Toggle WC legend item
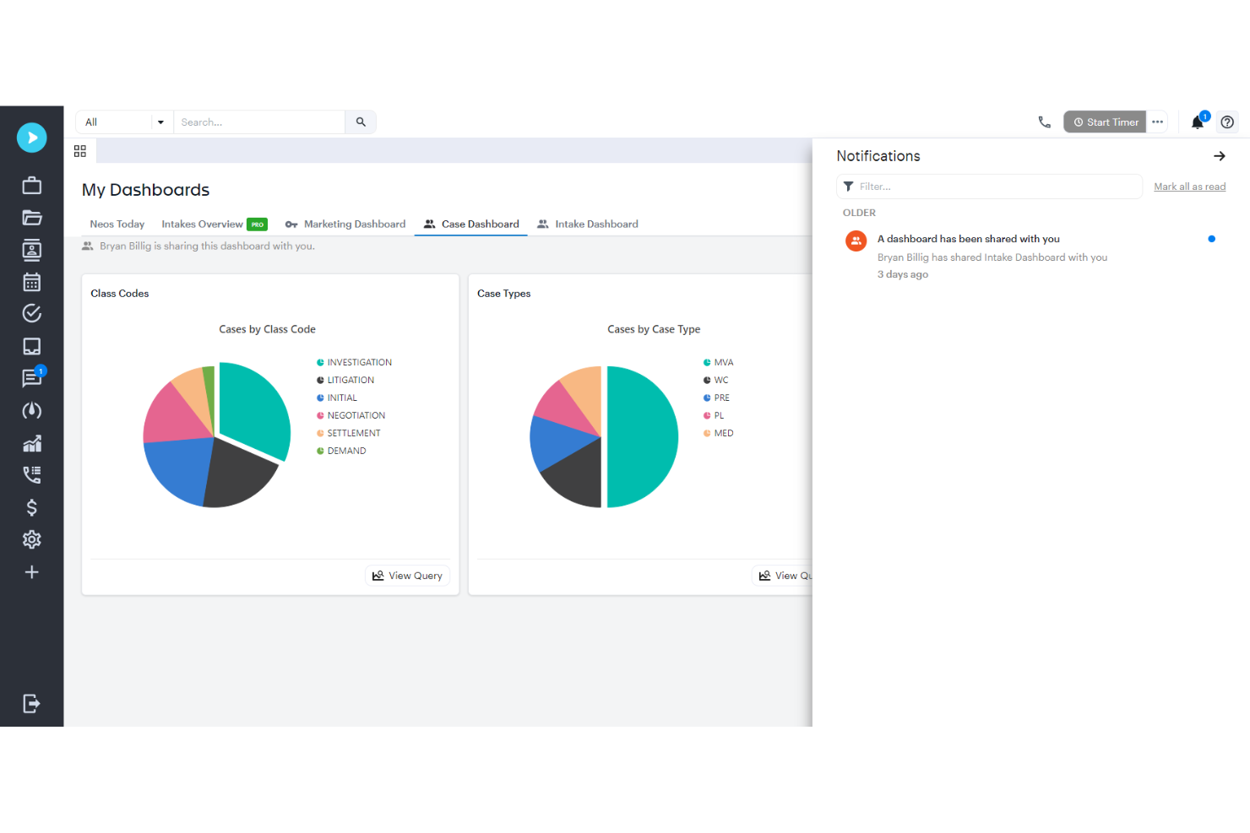The width and height of the screenshot is (1250, 833). pos(716,381)
